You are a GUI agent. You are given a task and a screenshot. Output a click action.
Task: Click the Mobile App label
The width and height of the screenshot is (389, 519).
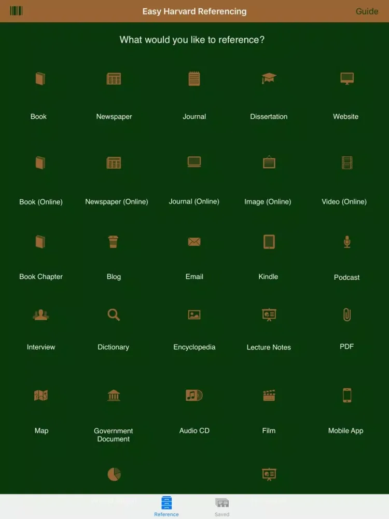pyautogui.click(x=345, y=431)
